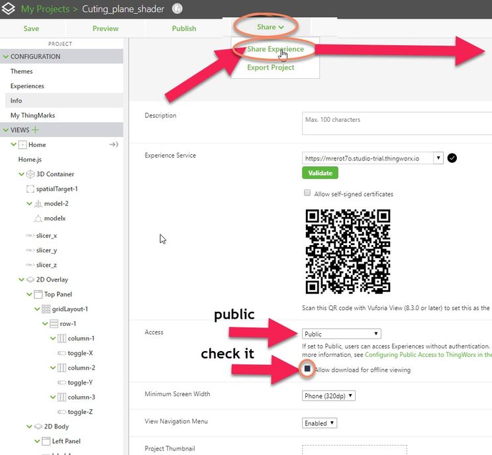The width and height of the screenshot is (492, 455).
Task: Select the 2D Overlay layer icon
Action: 30,279
